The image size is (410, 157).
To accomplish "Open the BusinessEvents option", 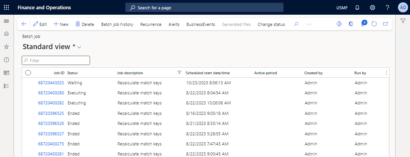I will [x=201, y=24].
